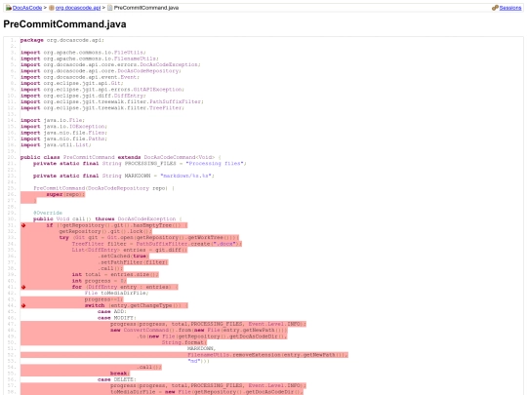Image resolution: width=527 pixels, height=395 pixels.
Task: Click the import java.io.IOException line
Action: [x=63, y=127]
